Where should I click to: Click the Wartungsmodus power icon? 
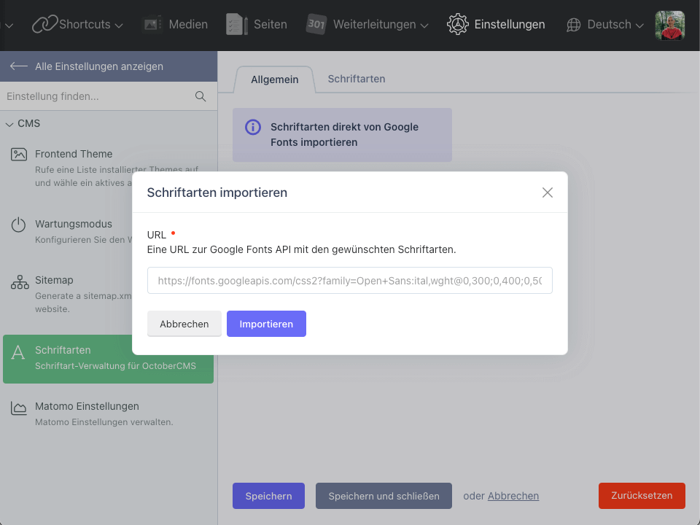18,224
